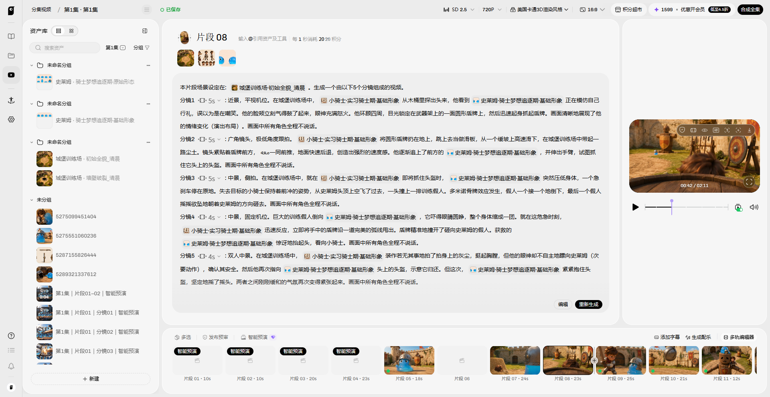Toggle the eye visibility icon on preview
The image size is (770, 397).
click(705, 130)
